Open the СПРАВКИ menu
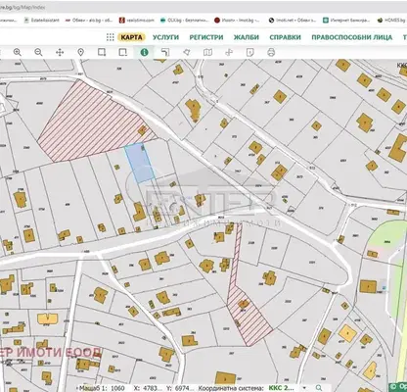Screen dimensions: 407x392 point(285,37)
